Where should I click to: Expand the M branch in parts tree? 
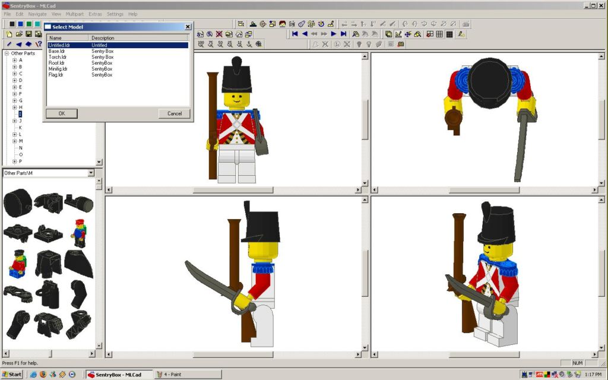pyautogui.click(x=14, y=141)
